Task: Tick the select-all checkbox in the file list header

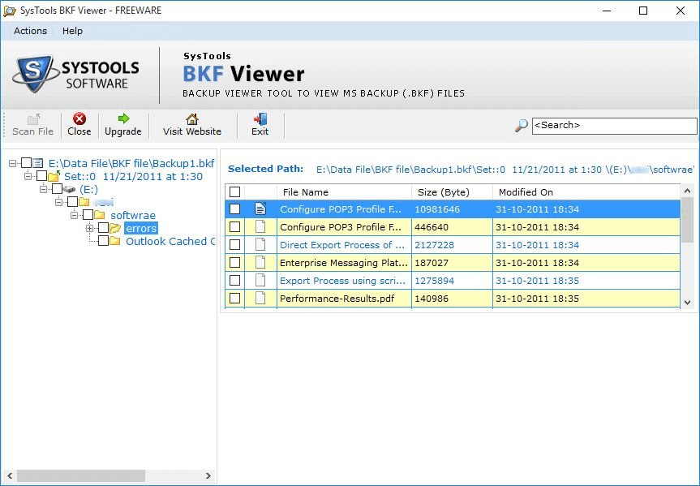Action: click(x=235, y=192)
